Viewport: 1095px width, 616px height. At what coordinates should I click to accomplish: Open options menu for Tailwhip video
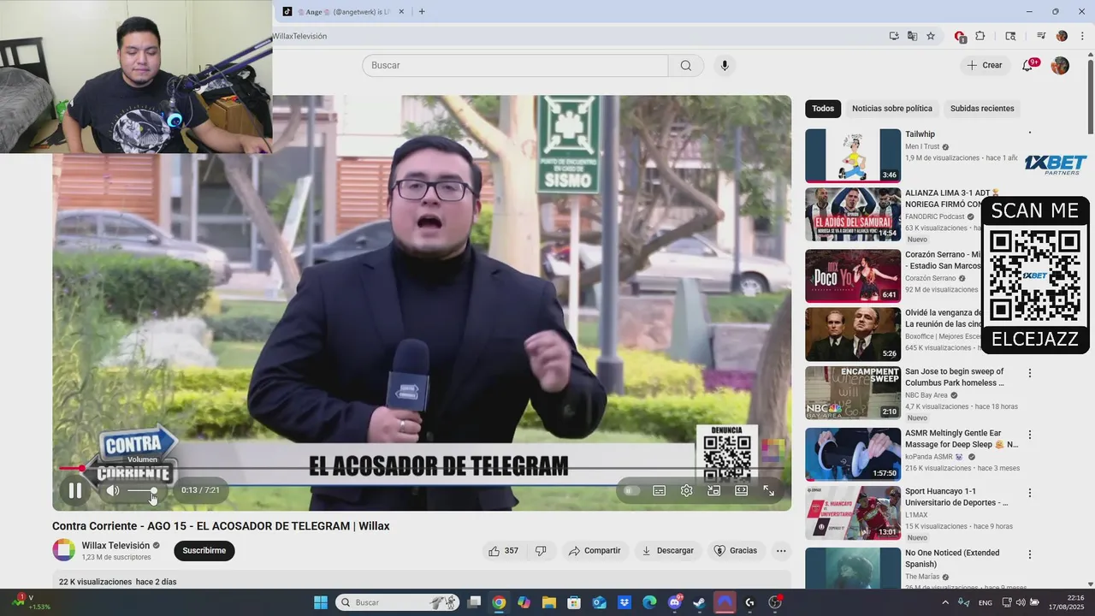(1030, 134)
